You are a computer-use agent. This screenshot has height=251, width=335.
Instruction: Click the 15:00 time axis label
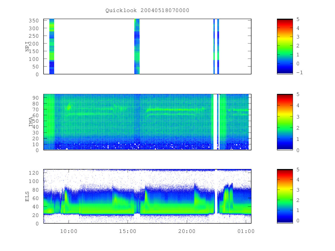click(128, 231)
